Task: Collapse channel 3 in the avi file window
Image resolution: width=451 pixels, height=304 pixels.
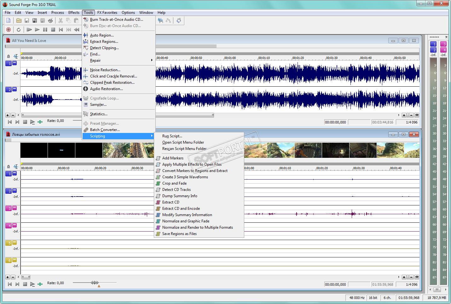Action: pos(14,208)
